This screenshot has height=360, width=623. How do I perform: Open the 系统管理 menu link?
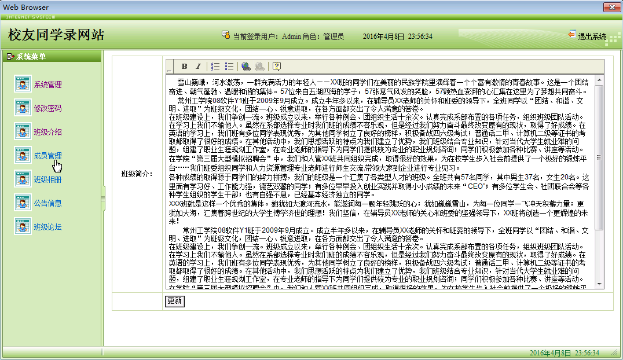click(47, 85)
